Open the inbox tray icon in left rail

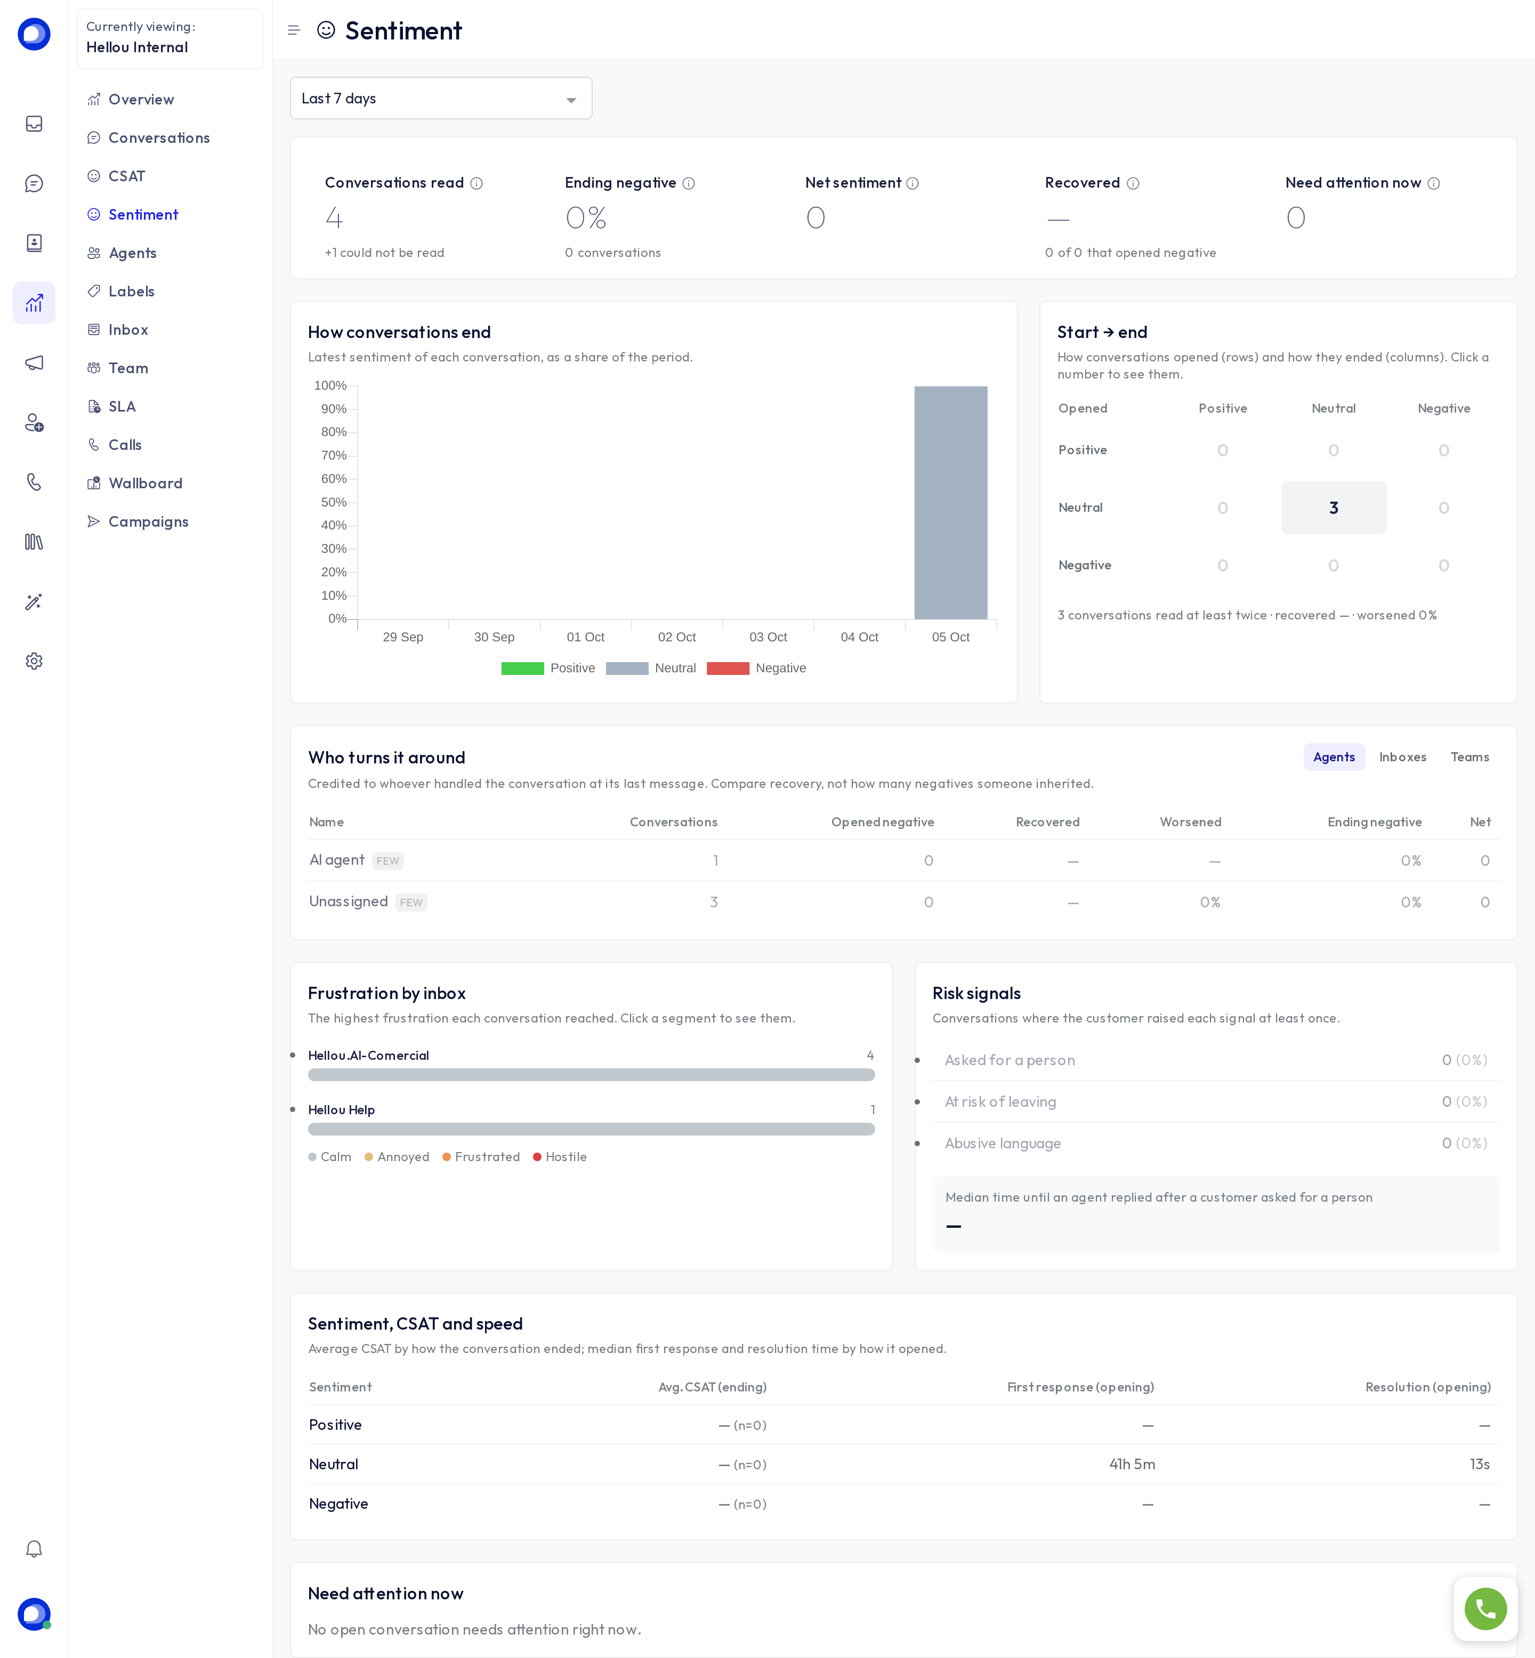pos(34,124)
